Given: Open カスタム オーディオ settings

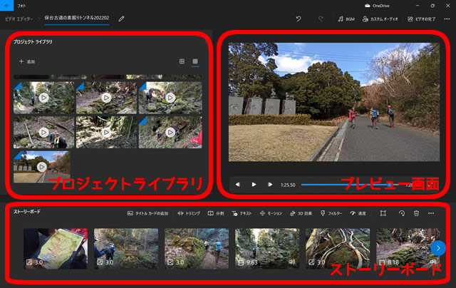Looking at the screenshot, I should [378, 19].
